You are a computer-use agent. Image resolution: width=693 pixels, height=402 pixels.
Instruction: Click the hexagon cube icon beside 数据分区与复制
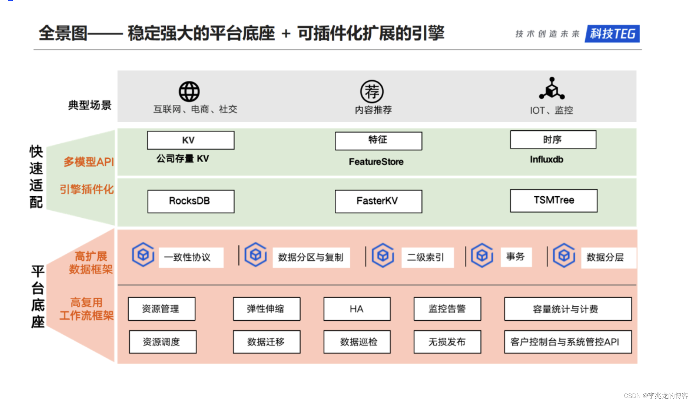click(256, 255)
